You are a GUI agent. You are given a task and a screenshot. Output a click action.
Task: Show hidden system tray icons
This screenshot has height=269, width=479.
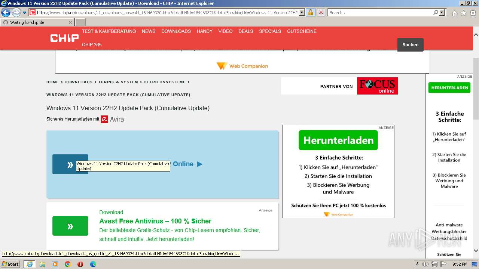pyautogui.click(x=417, y=264)
